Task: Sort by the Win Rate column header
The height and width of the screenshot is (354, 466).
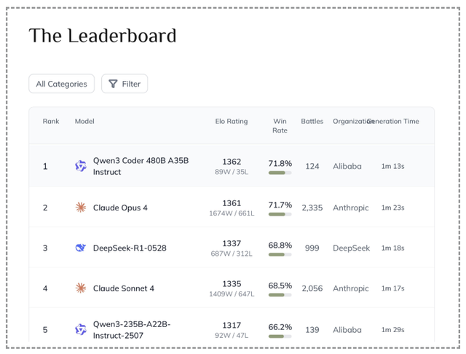Action: [x=280, y=126]
